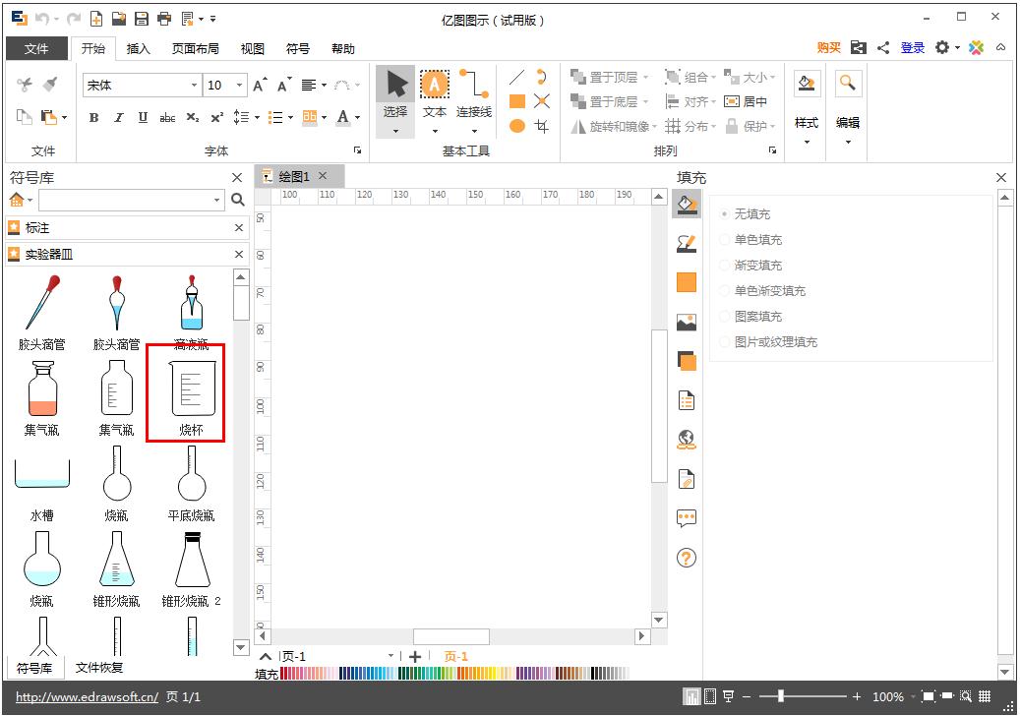Click the comments speech bubble icon

tap(687, 517)
